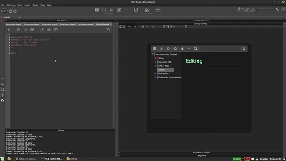Viewport: 286px width, 161px height.
Task: Open the Tools menu
Action: tap(35, 5)
